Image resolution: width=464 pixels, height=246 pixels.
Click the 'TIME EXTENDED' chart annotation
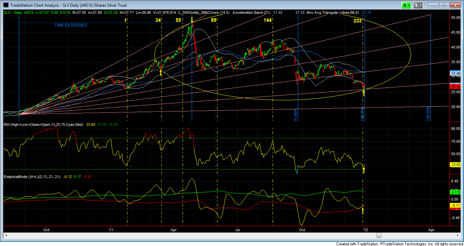pyautogui.click(x=71, y=25)
